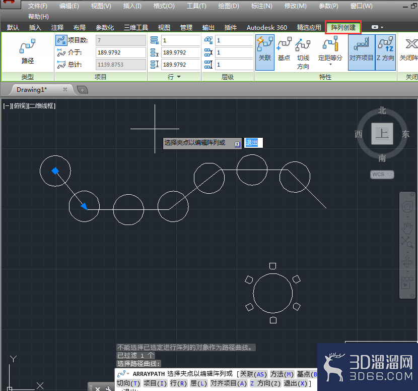
Task: Open the 绘图(D) menu
Action: click(229, 6)
